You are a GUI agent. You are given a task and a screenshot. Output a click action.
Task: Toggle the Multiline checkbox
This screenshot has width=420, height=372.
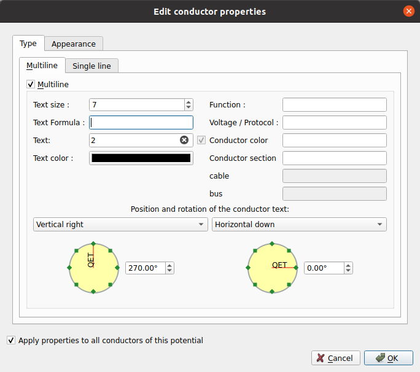31,84
